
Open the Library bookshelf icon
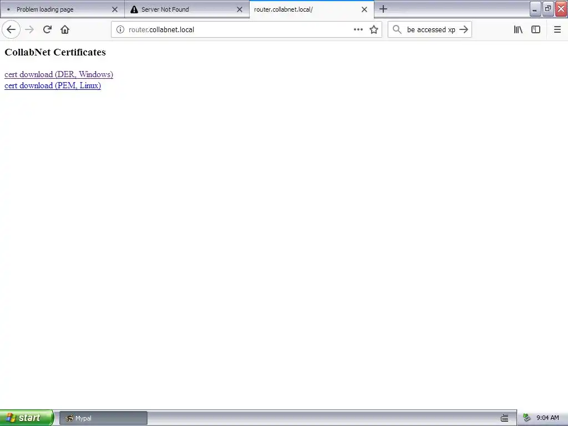coord(518,29)
